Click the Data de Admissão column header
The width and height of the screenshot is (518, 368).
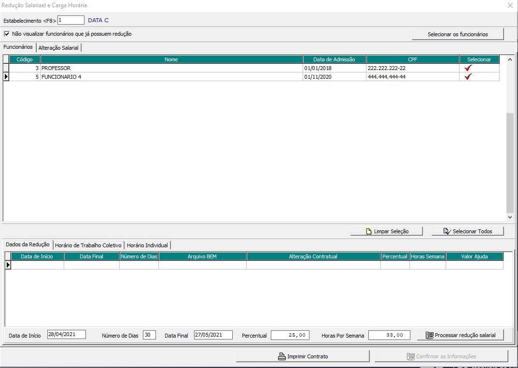[335, 59]
